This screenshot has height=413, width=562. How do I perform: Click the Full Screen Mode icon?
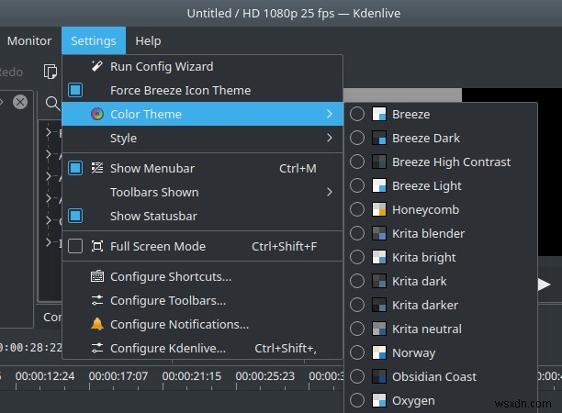coord(97,246)
